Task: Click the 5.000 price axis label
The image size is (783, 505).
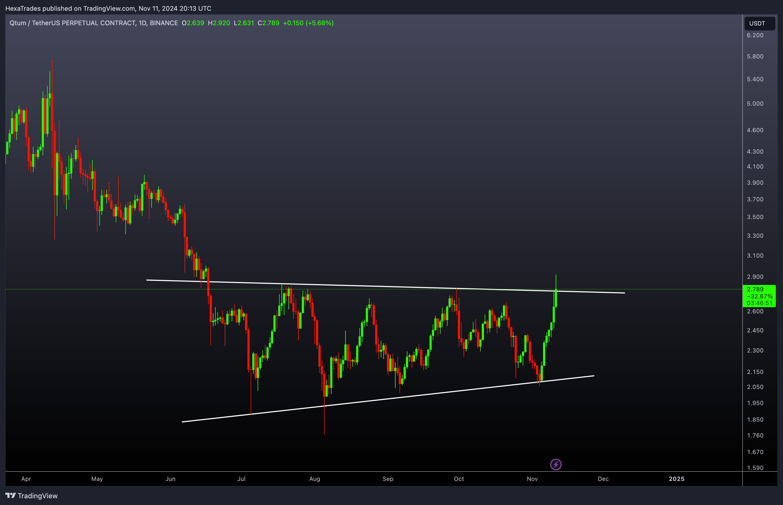Action: click(755, 104)
